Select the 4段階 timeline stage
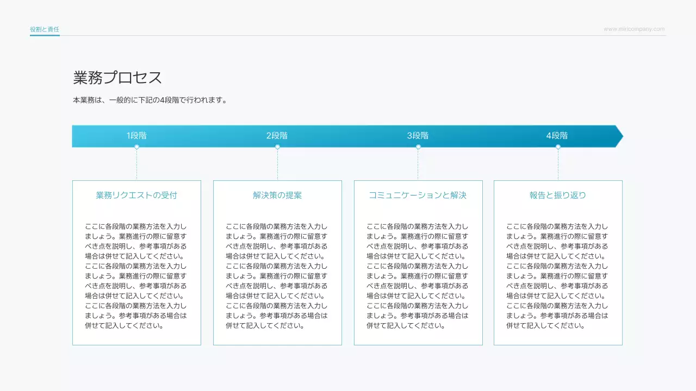The image size is (696, 391). pos(558,136)
